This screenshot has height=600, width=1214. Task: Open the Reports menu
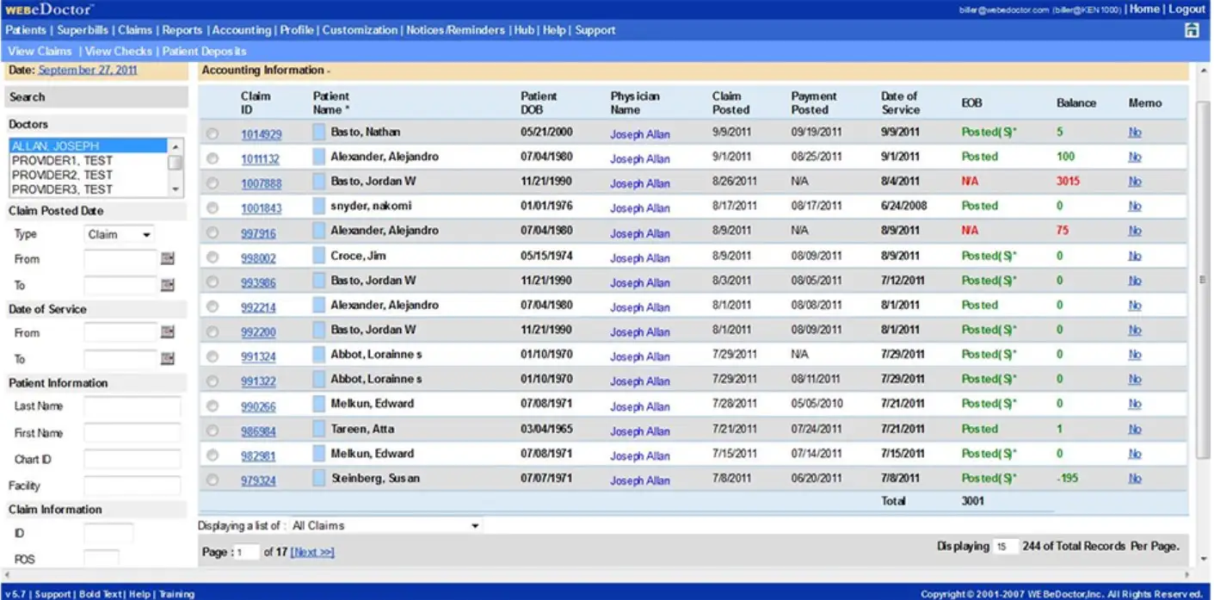182,29
